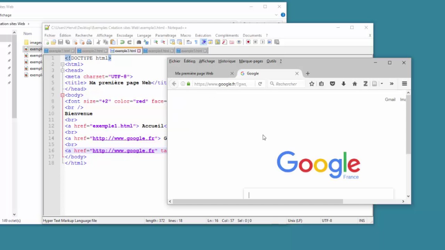Image resolution: width=445 pixels, height=250 pixels.
Task: Bookmark this page with the star icon
Action: point(312,84)
